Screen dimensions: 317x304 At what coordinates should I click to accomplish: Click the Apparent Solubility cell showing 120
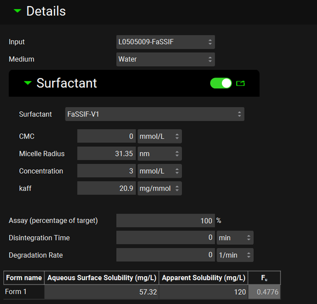[204, 292]
